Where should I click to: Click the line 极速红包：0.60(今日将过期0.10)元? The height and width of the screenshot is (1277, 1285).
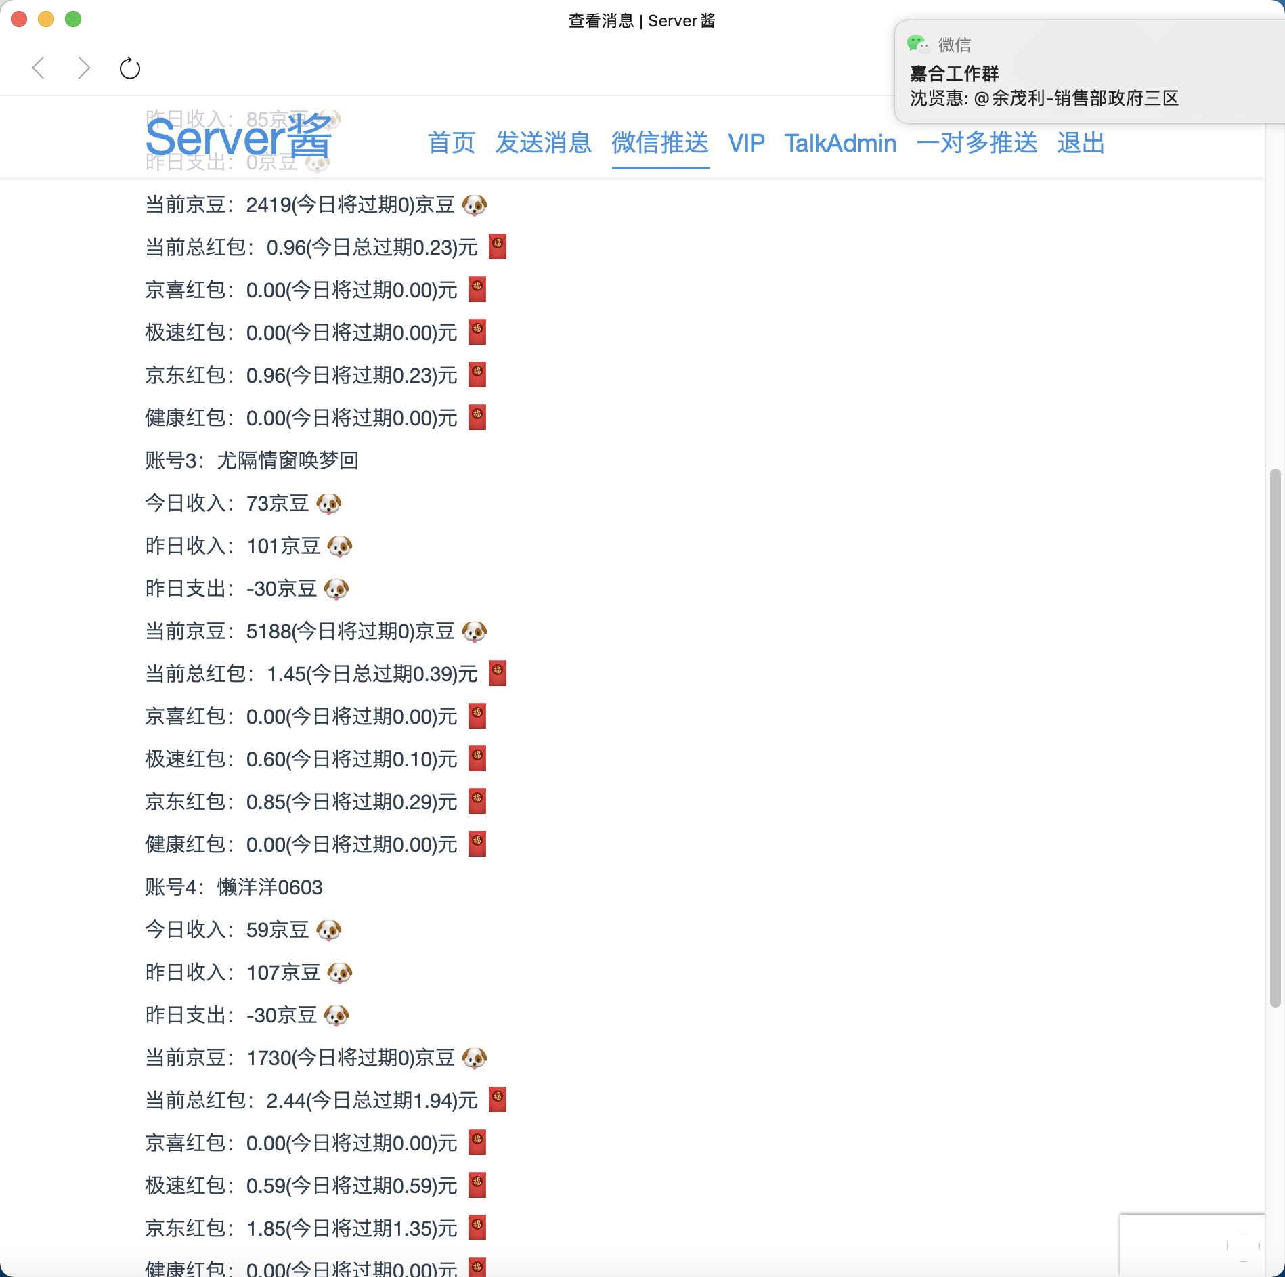315,759
